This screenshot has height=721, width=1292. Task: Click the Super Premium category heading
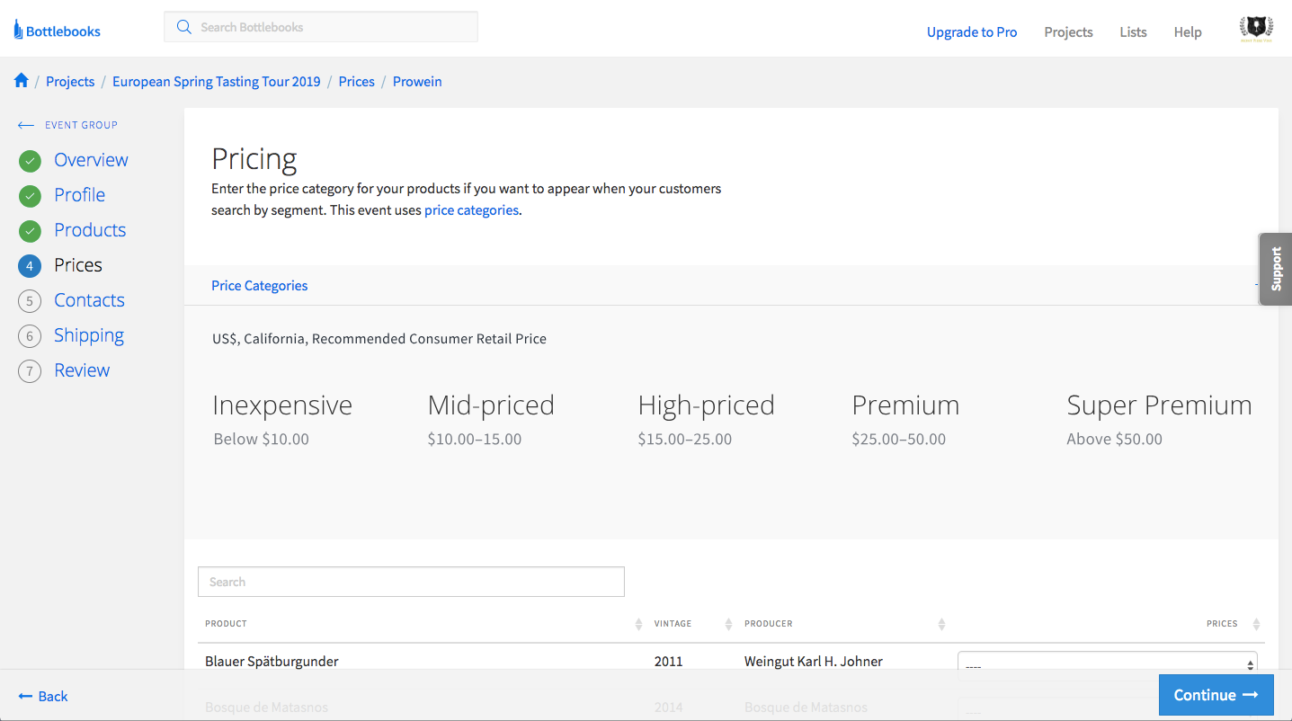tap(1159, 405)
